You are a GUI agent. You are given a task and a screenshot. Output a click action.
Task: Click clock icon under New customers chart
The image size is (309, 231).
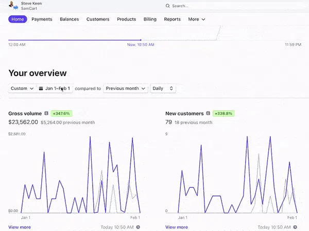[x=295, y=227]
